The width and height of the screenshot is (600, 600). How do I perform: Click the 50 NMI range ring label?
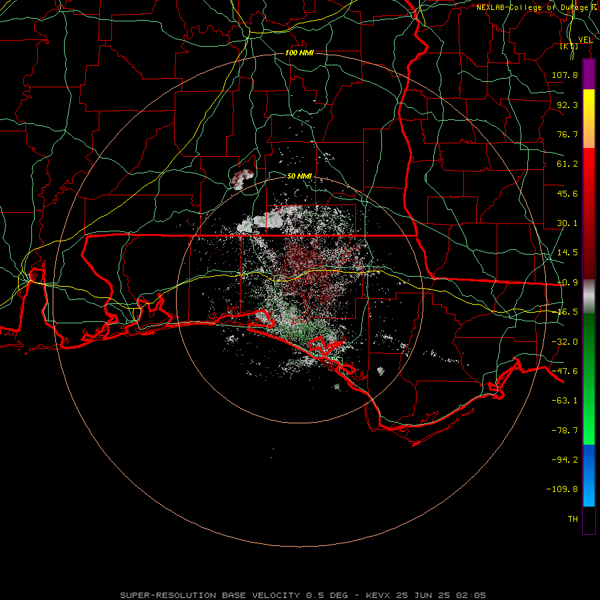(x=299, y=176)
